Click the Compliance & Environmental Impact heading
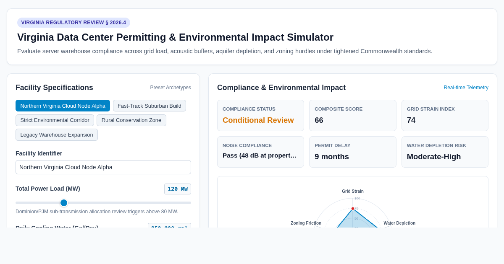This screenshot has height=264, width=504. pyautogui.click(x=281, y=88)
